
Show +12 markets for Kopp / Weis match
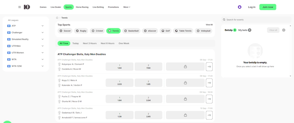coord(209,83)
